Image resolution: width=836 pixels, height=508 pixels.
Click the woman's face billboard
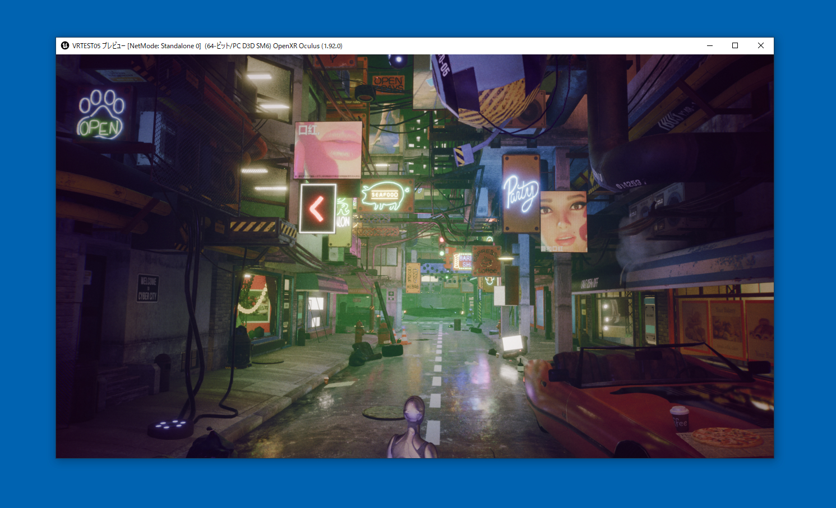(x=564, y=221)
